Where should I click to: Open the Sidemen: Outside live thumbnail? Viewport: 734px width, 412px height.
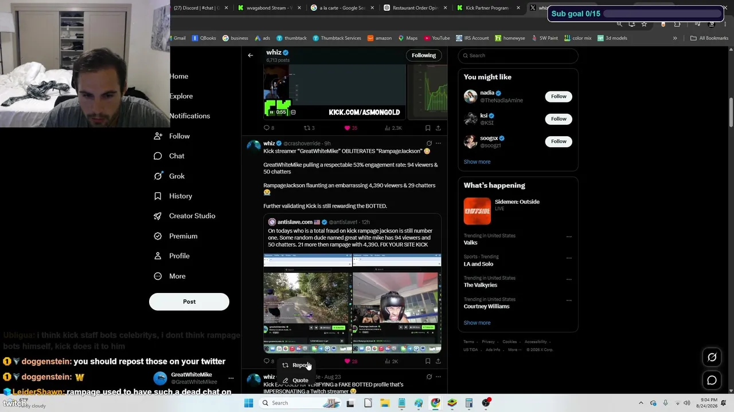477,211
